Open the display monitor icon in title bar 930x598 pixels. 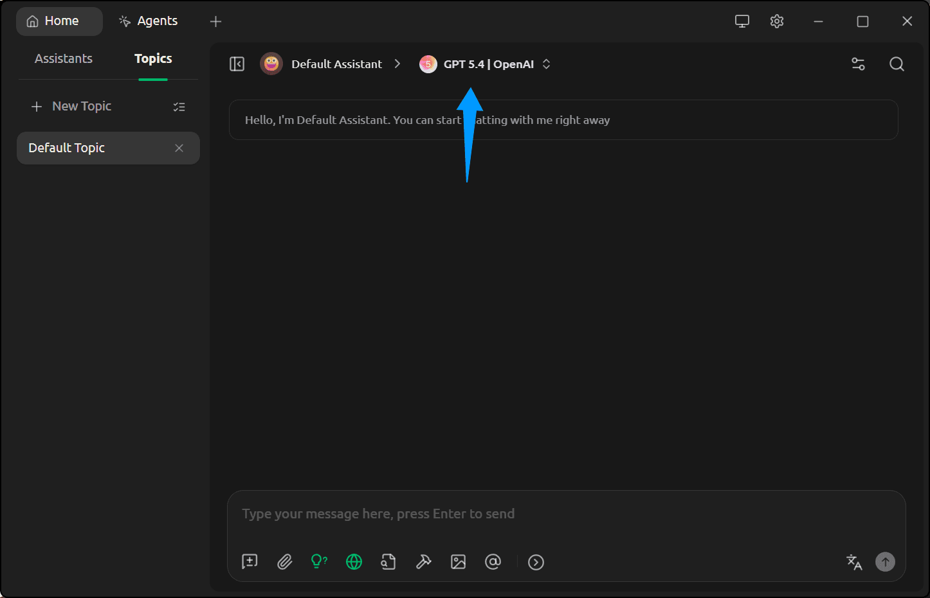tap(742, 21)
